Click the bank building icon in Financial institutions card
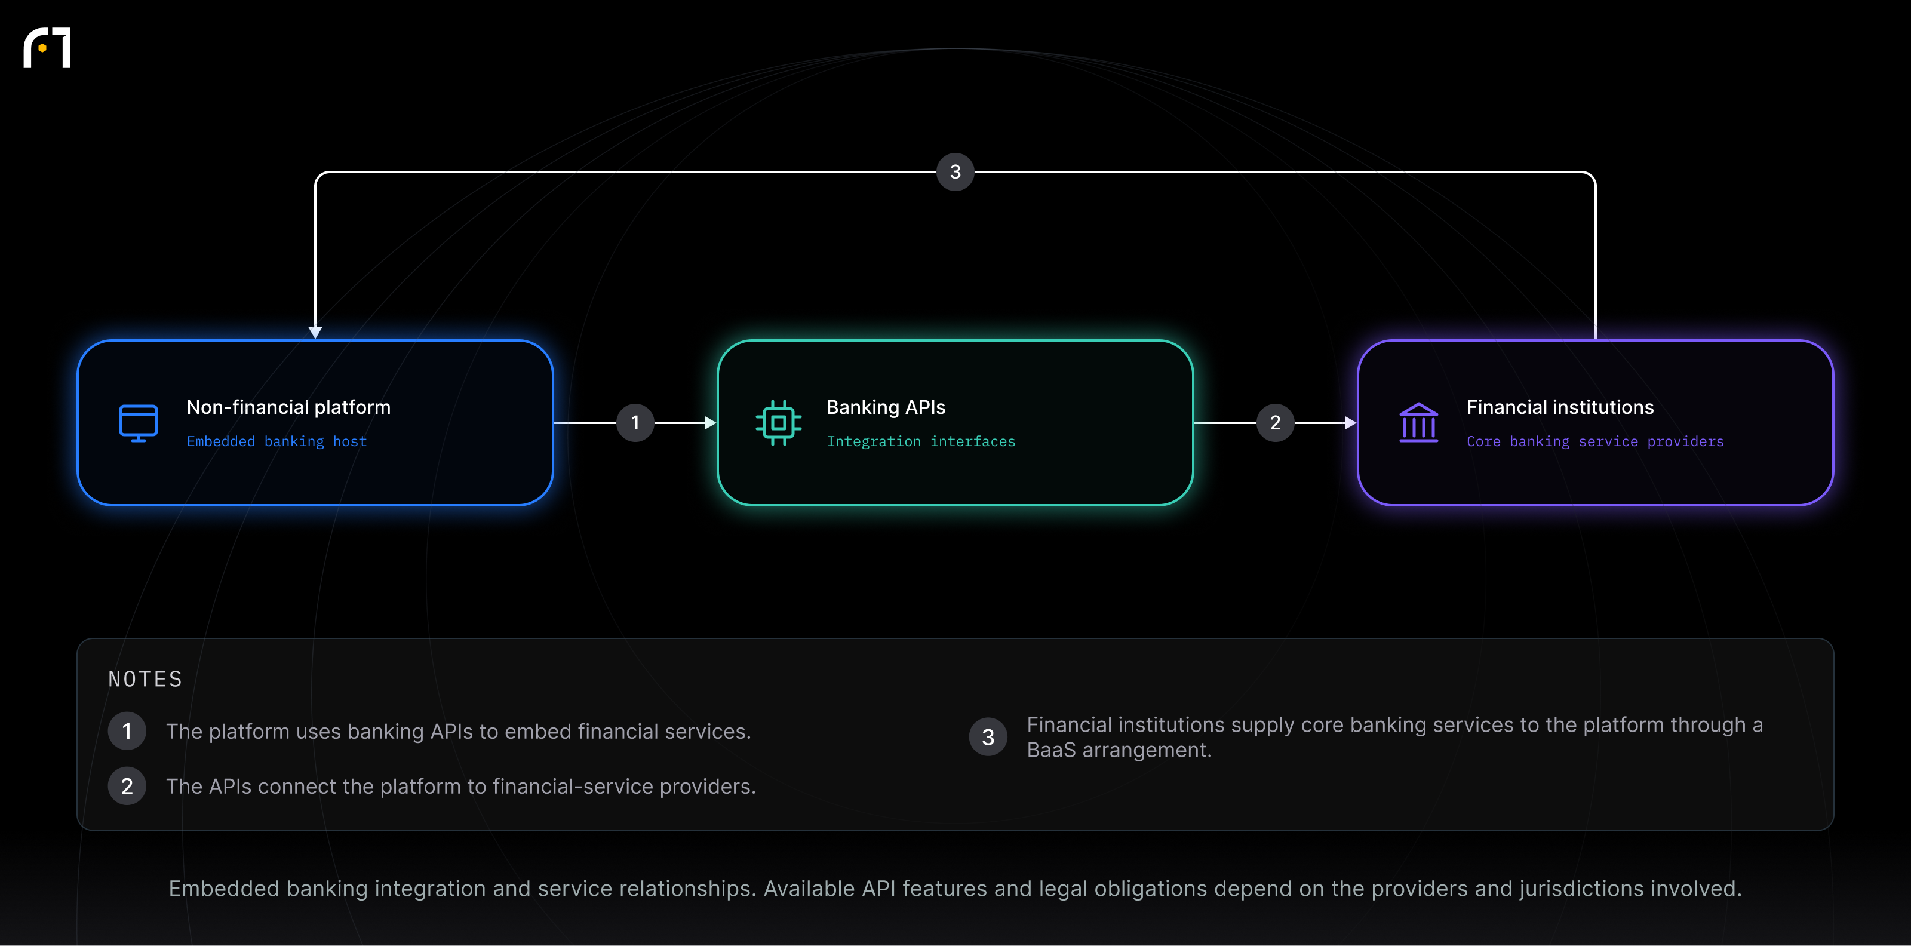Screen dimensions: 1911x946 tap(1418, 423)
